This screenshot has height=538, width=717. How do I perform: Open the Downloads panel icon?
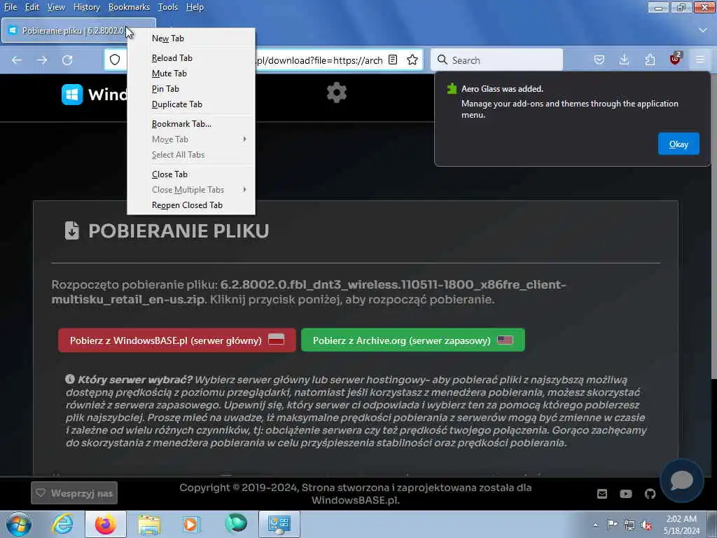tap(624, 60)
